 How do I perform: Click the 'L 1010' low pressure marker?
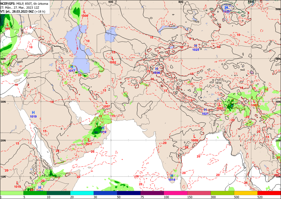click(x=17, y=185)
